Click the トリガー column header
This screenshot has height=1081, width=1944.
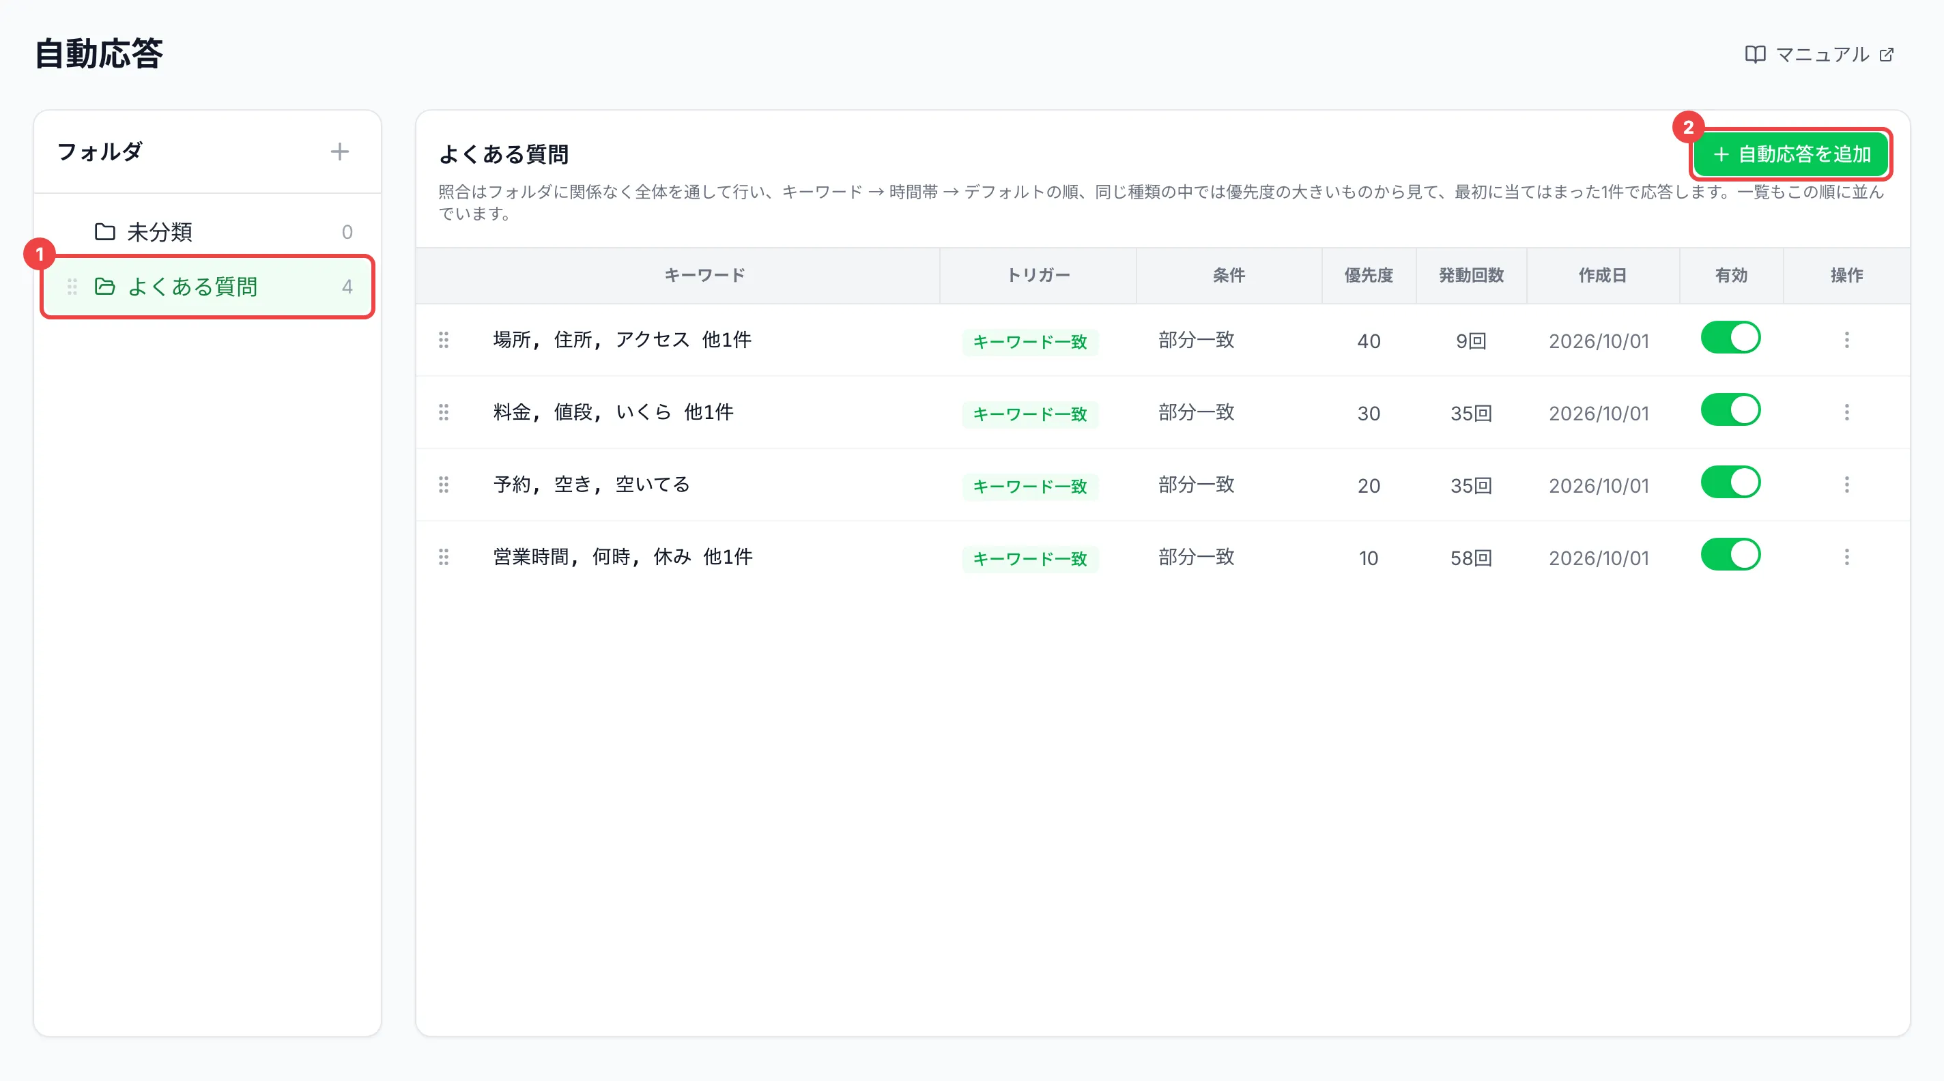click(1038, 275)
